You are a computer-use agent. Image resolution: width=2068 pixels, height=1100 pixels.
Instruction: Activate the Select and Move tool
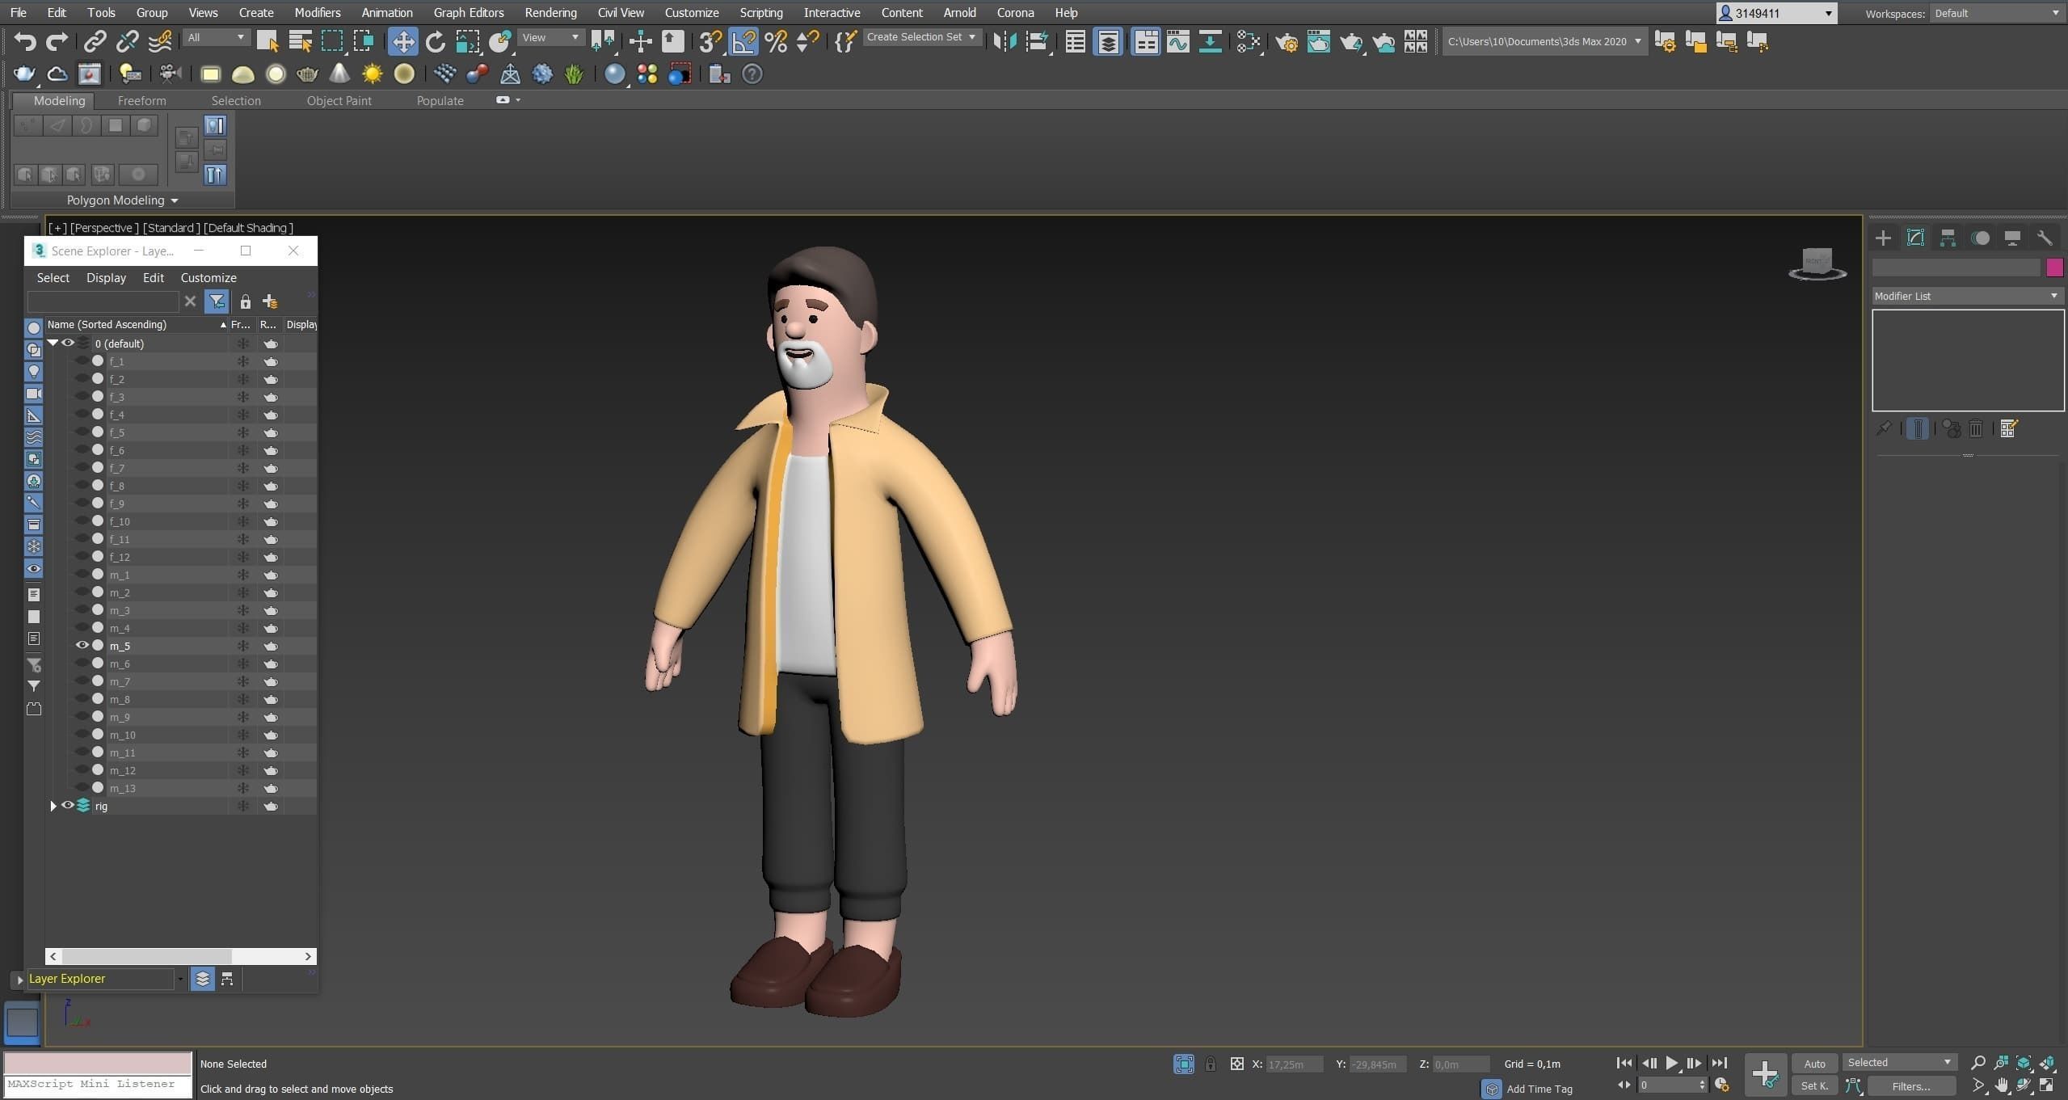point(402,41)
